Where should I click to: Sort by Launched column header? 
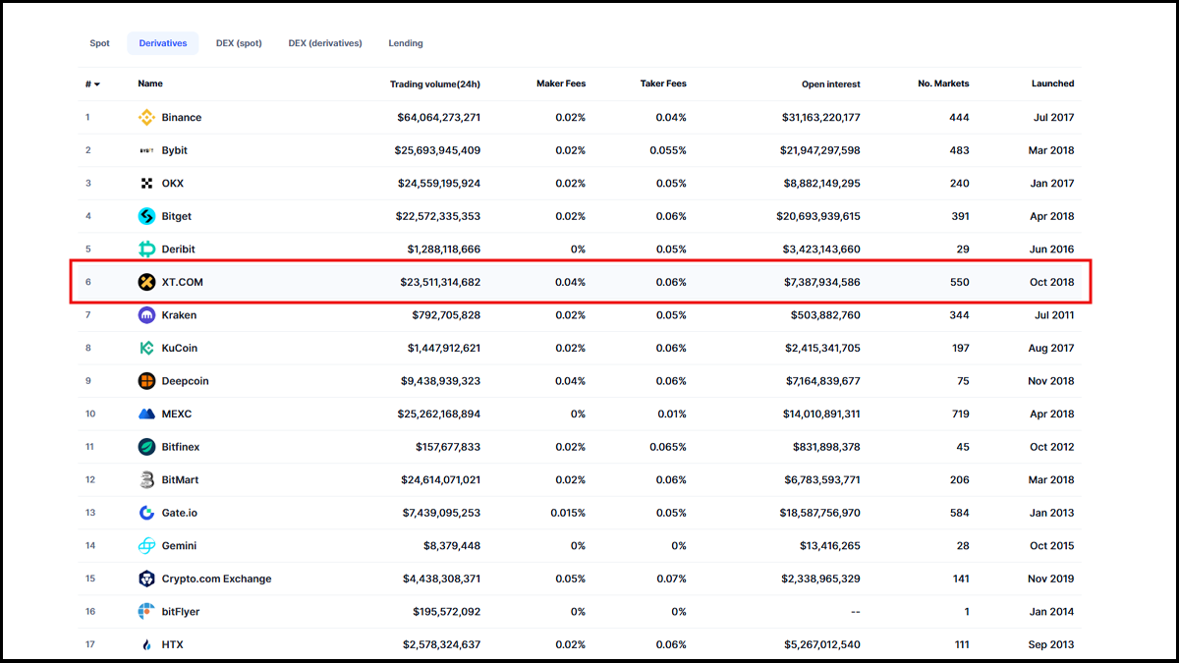(x=1053, y=84)
